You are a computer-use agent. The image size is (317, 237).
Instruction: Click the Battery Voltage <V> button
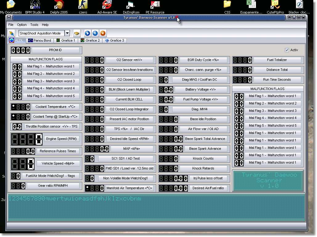point(201,90)
